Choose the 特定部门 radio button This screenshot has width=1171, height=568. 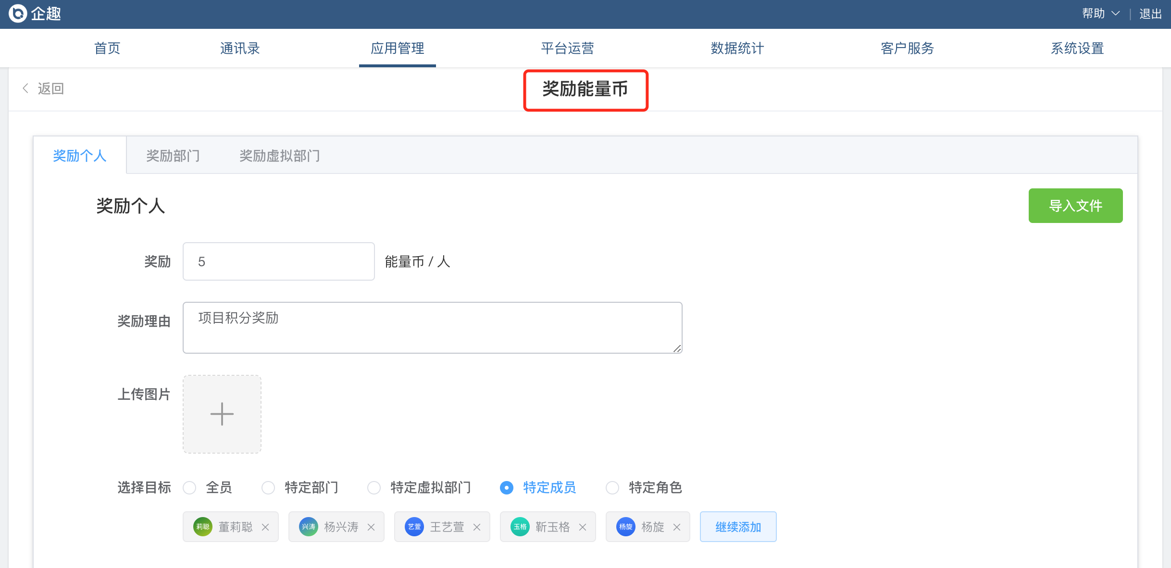pos(268,488)
